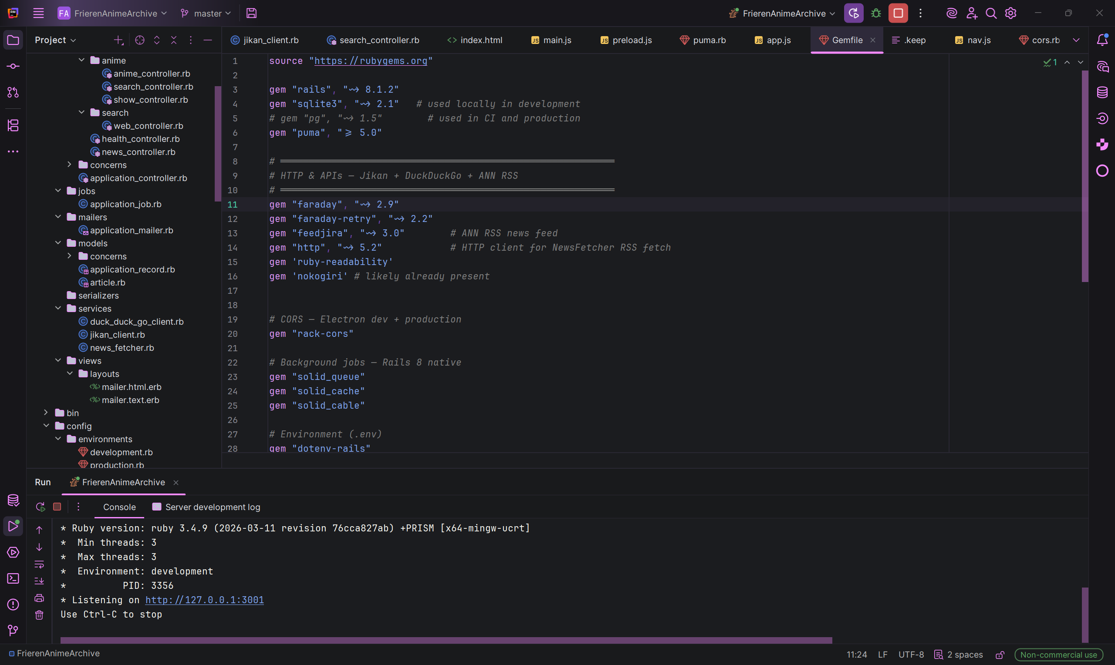Image resolution: width=1115 pixels, height=665 pixels.
Task: Click the editor vertical scrollbar thumb
Action: (x=1085, y=176)
